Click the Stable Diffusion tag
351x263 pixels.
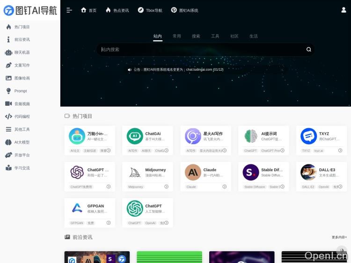255,187
